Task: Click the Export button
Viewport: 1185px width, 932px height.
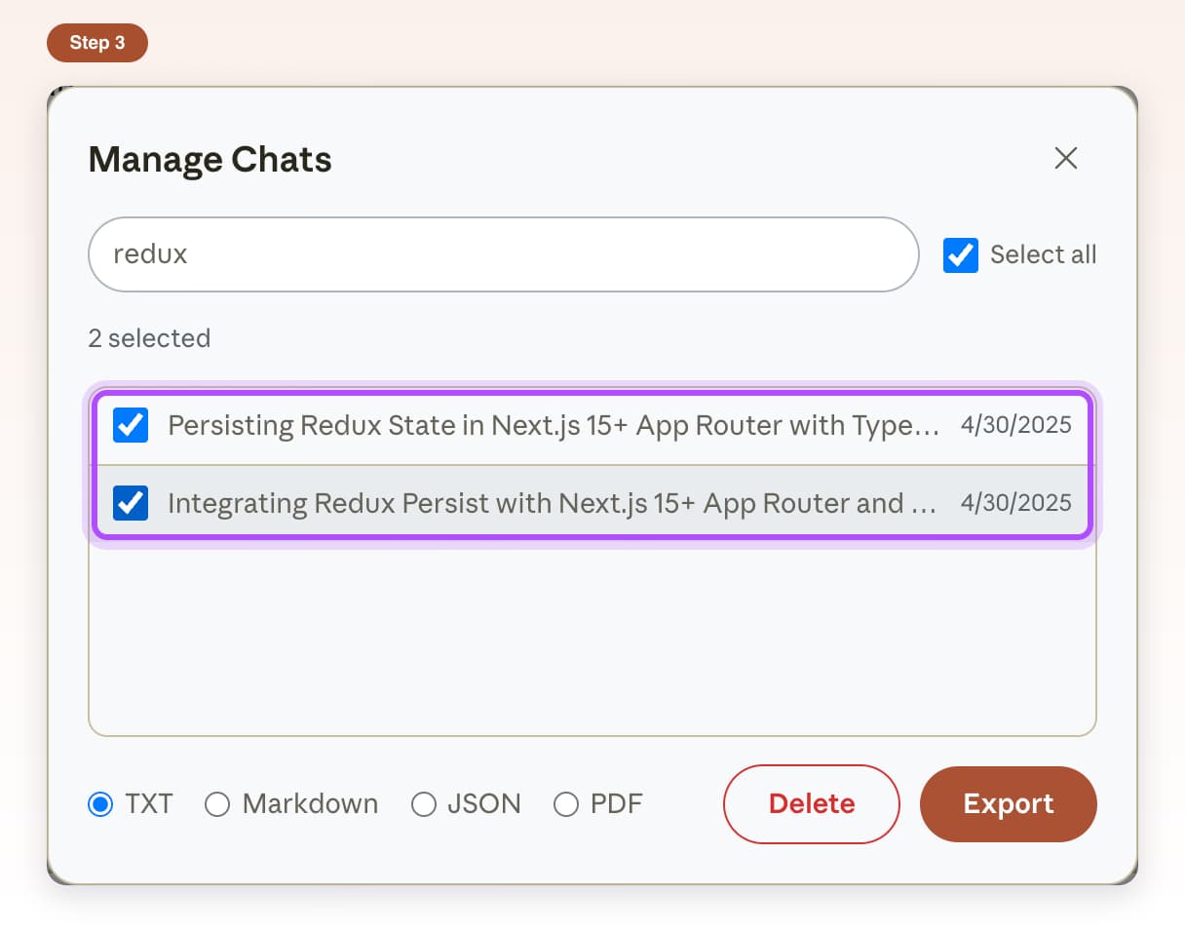Action: (1009, 804)
